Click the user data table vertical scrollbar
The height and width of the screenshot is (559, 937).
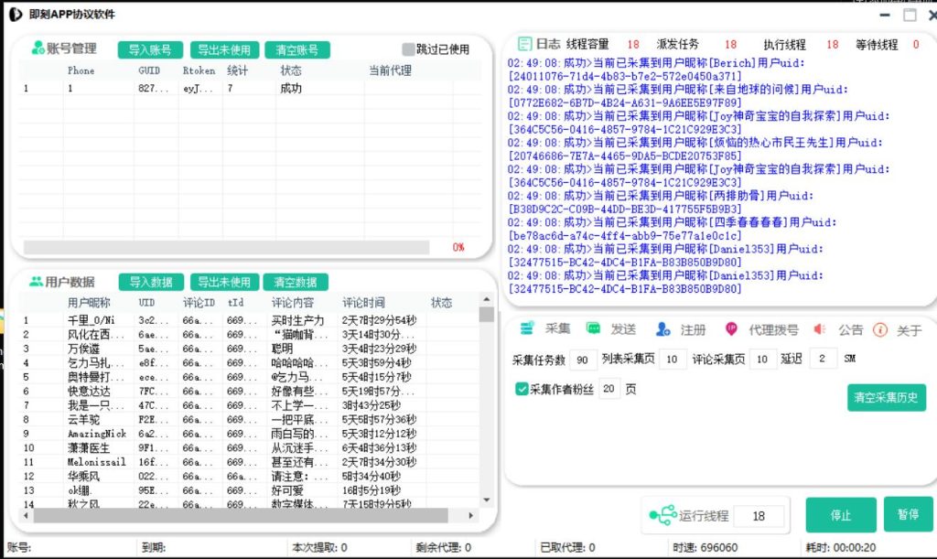pyautogui.click(x=486, y=403)
